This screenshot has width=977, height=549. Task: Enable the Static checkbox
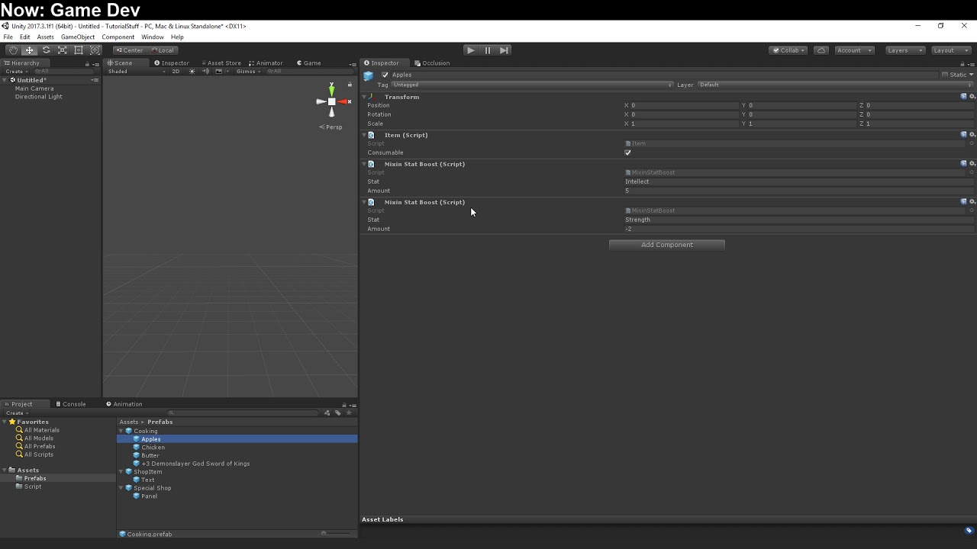tap(945, 75)
